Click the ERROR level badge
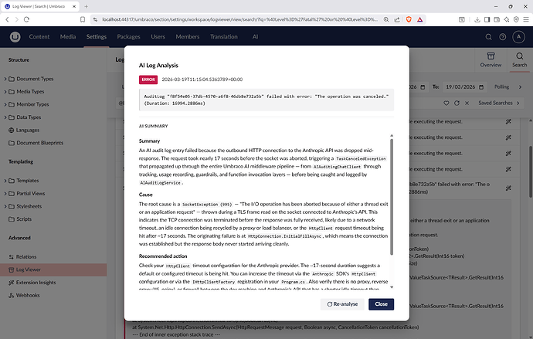 pyautogui.click(x=148, y=80)
